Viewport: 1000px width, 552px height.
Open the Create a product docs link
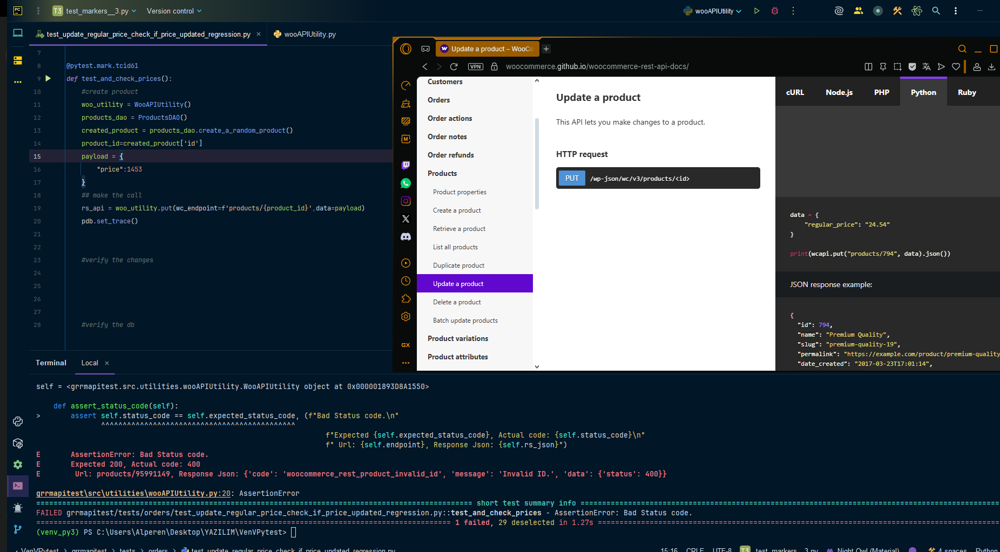(x=457, y=210)
